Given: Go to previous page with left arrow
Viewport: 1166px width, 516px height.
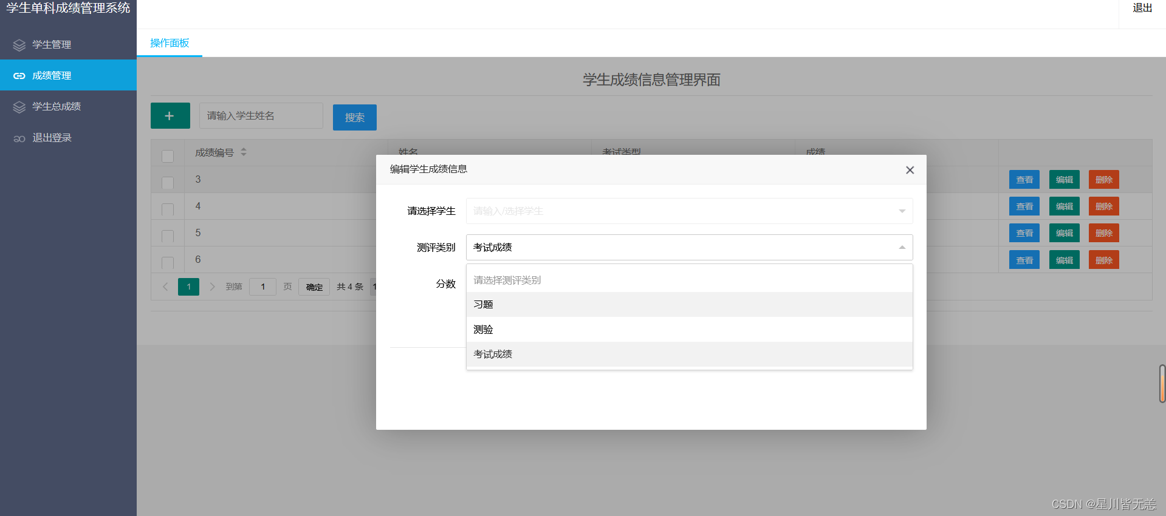Looking at the screenshot, I should pyautogui.click(x=165, y=287).
